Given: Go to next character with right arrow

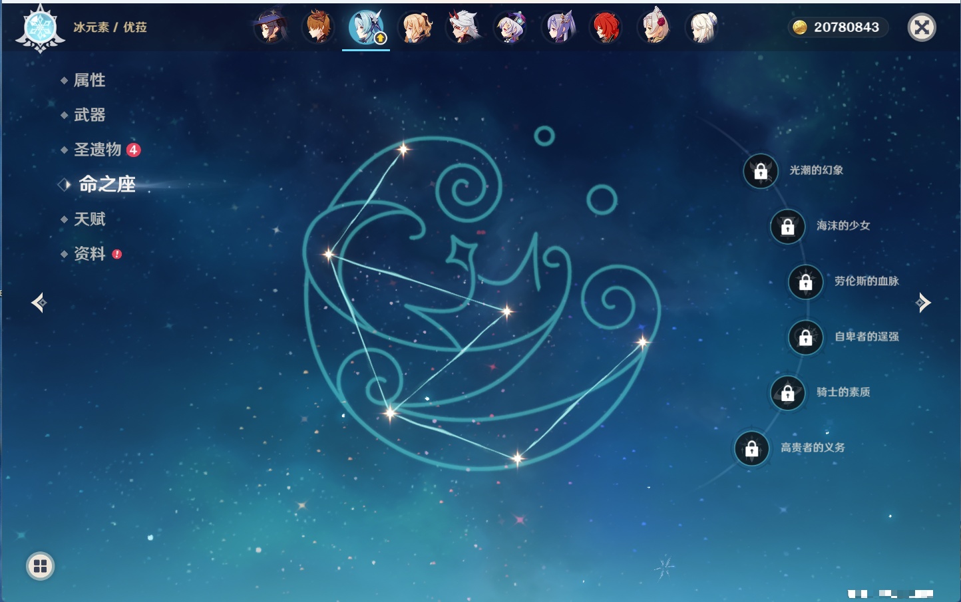Looking at the screenshot, I should 922,303.
